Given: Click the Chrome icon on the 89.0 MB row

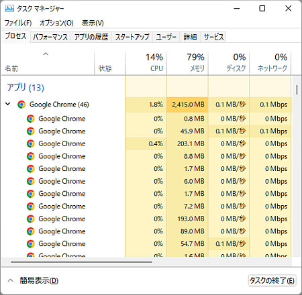Looking at the screenshot, I should (31, 231).
